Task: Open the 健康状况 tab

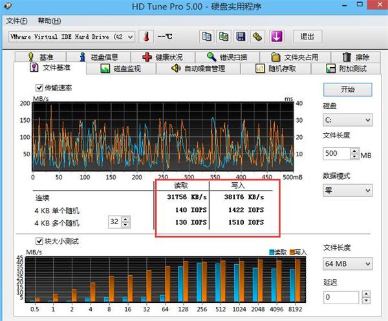Action: pyautogui.click(x=163, y=57)
